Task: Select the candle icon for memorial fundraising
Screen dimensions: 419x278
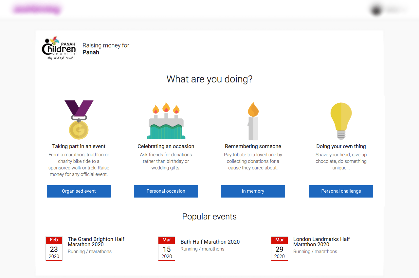Action: click(x=253, y=120)
